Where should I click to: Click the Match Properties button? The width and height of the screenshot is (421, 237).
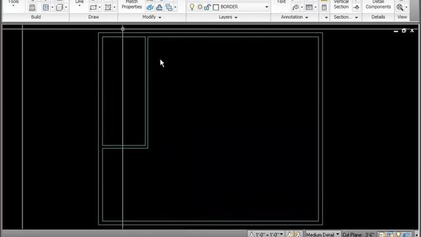(132, 5)
